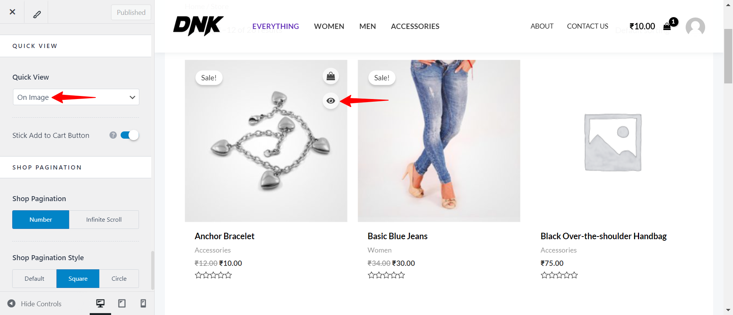Viewport: 733px width, 315px height.
Task: Click the add-to-cart bag icon on Anchor Bracelet
Action: (331, 76)
